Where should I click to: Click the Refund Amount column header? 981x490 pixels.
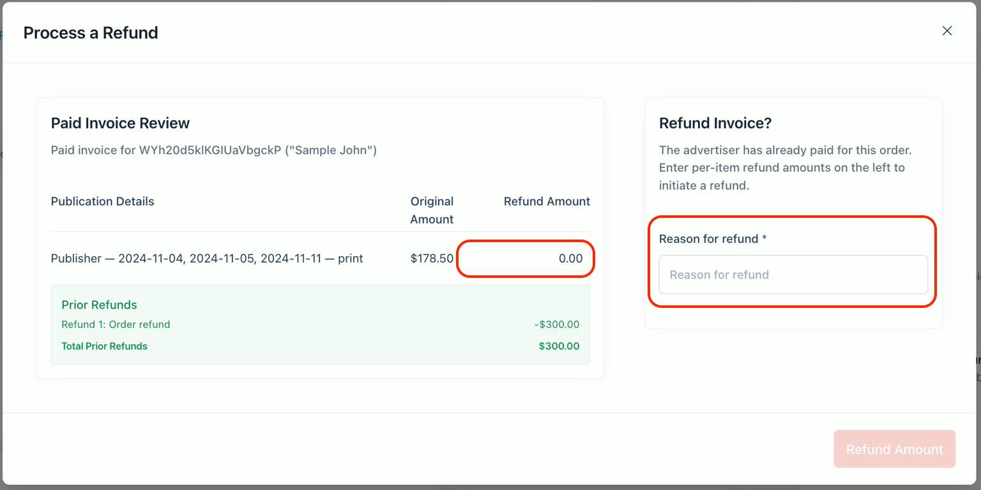(547, 201)
